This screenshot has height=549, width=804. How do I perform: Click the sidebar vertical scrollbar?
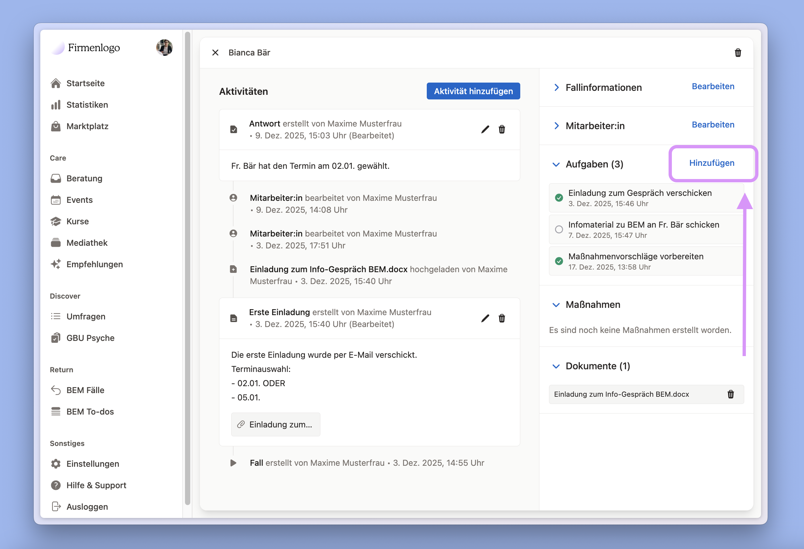188,268
